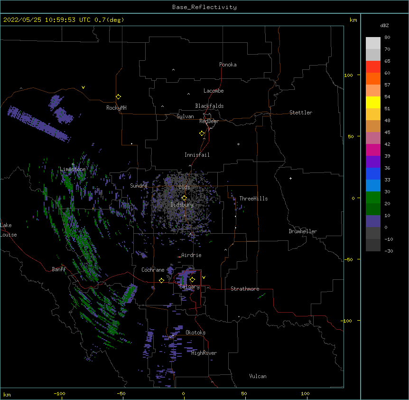Viewport: 409px width, 400px height.
Task: Click the RedDeer label
Action: [x=209, y=121]
